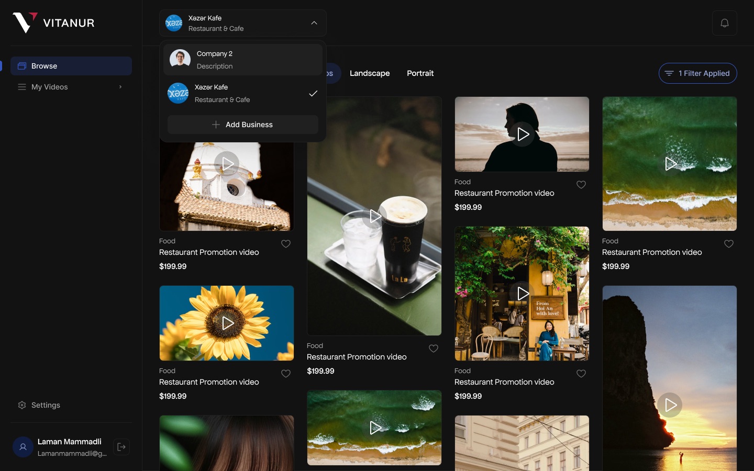The height and width of the screenshot is (471, 754).
Task: Play the white church tower video
Action: (x=227, y=164)
